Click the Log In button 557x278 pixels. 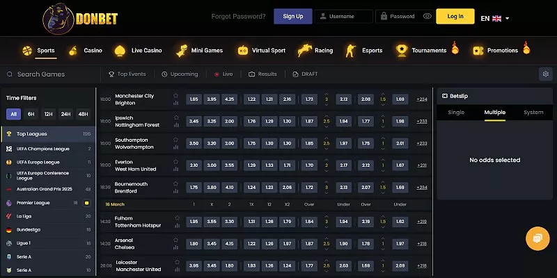[455, 16]
